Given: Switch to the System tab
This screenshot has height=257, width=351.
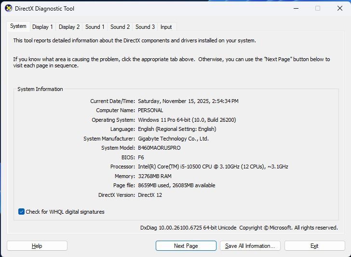Looking at the screenshot, I should (x=18, y=26).
